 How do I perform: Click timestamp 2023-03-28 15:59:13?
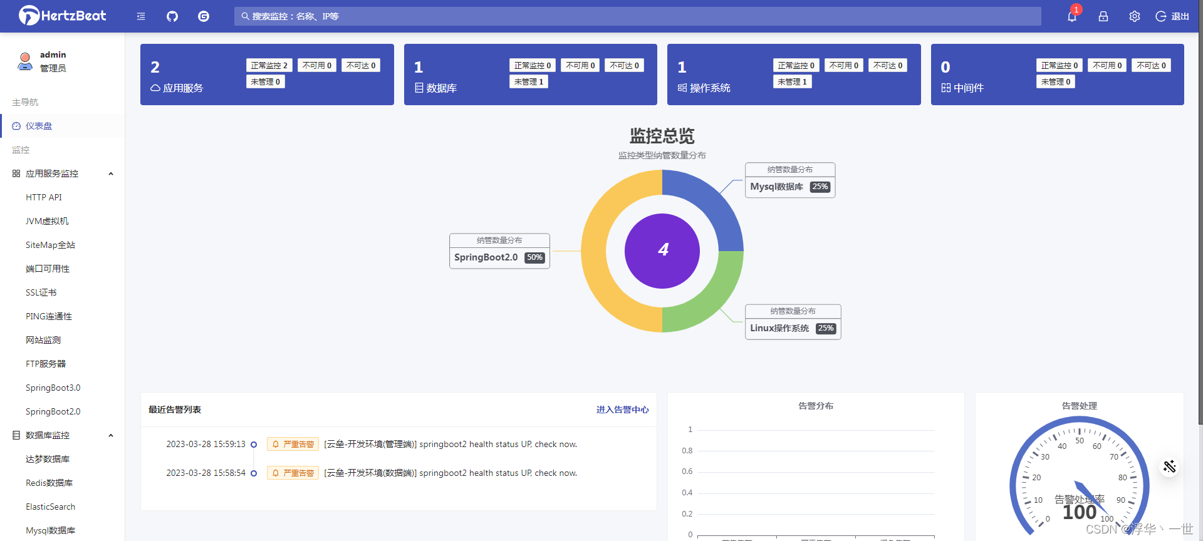point(206,444)
